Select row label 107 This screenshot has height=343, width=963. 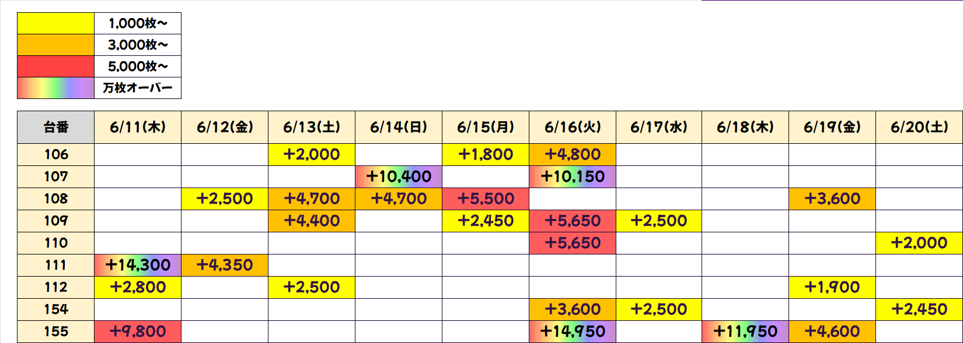(55, 176)
